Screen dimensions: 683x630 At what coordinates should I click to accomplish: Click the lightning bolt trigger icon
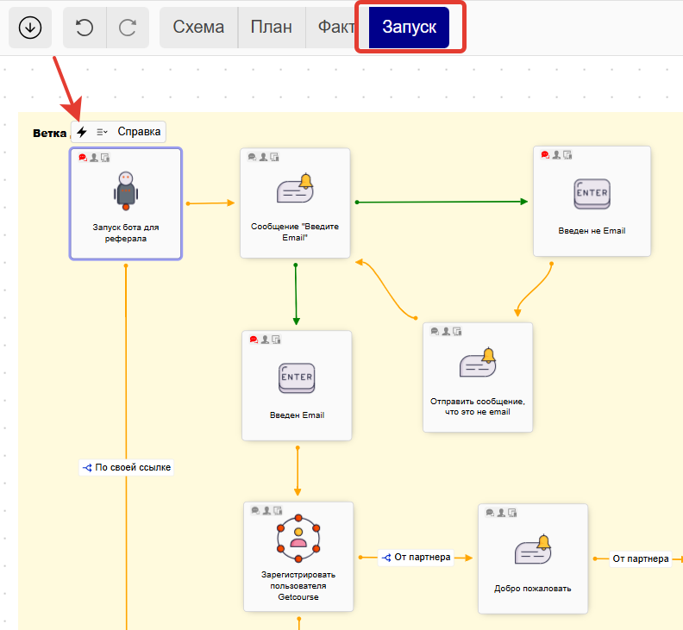[x=82, y=132]
